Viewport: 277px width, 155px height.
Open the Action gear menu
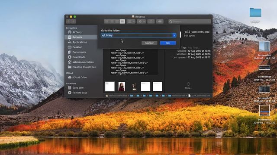point(142,22)
